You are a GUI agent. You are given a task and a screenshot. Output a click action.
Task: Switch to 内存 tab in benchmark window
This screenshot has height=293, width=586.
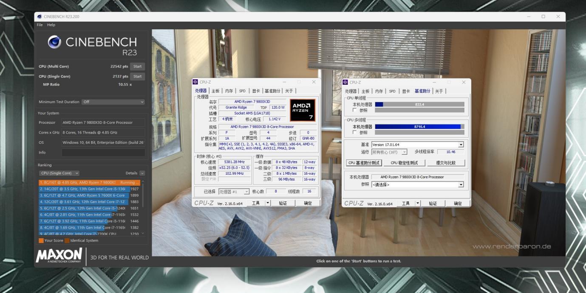tap(379, 91)
